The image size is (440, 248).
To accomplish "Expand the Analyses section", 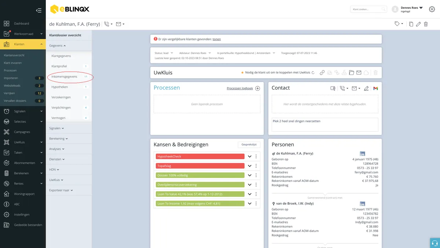I will pos(57,149).
